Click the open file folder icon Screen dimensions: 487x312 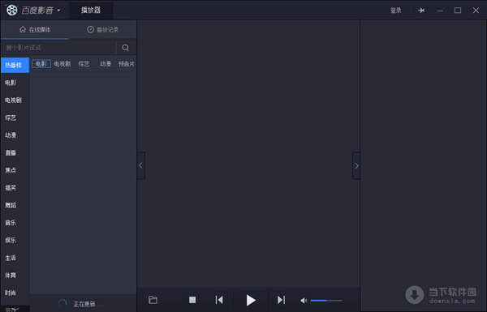[153, 300]
